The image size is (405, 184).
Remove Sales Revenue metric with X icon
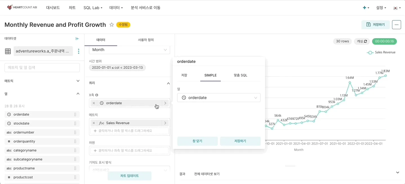94,123
